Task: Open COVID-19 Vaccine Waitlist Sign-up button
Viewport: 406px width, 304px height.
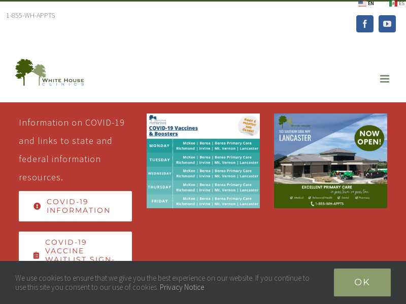Action: tap(75, 246)
